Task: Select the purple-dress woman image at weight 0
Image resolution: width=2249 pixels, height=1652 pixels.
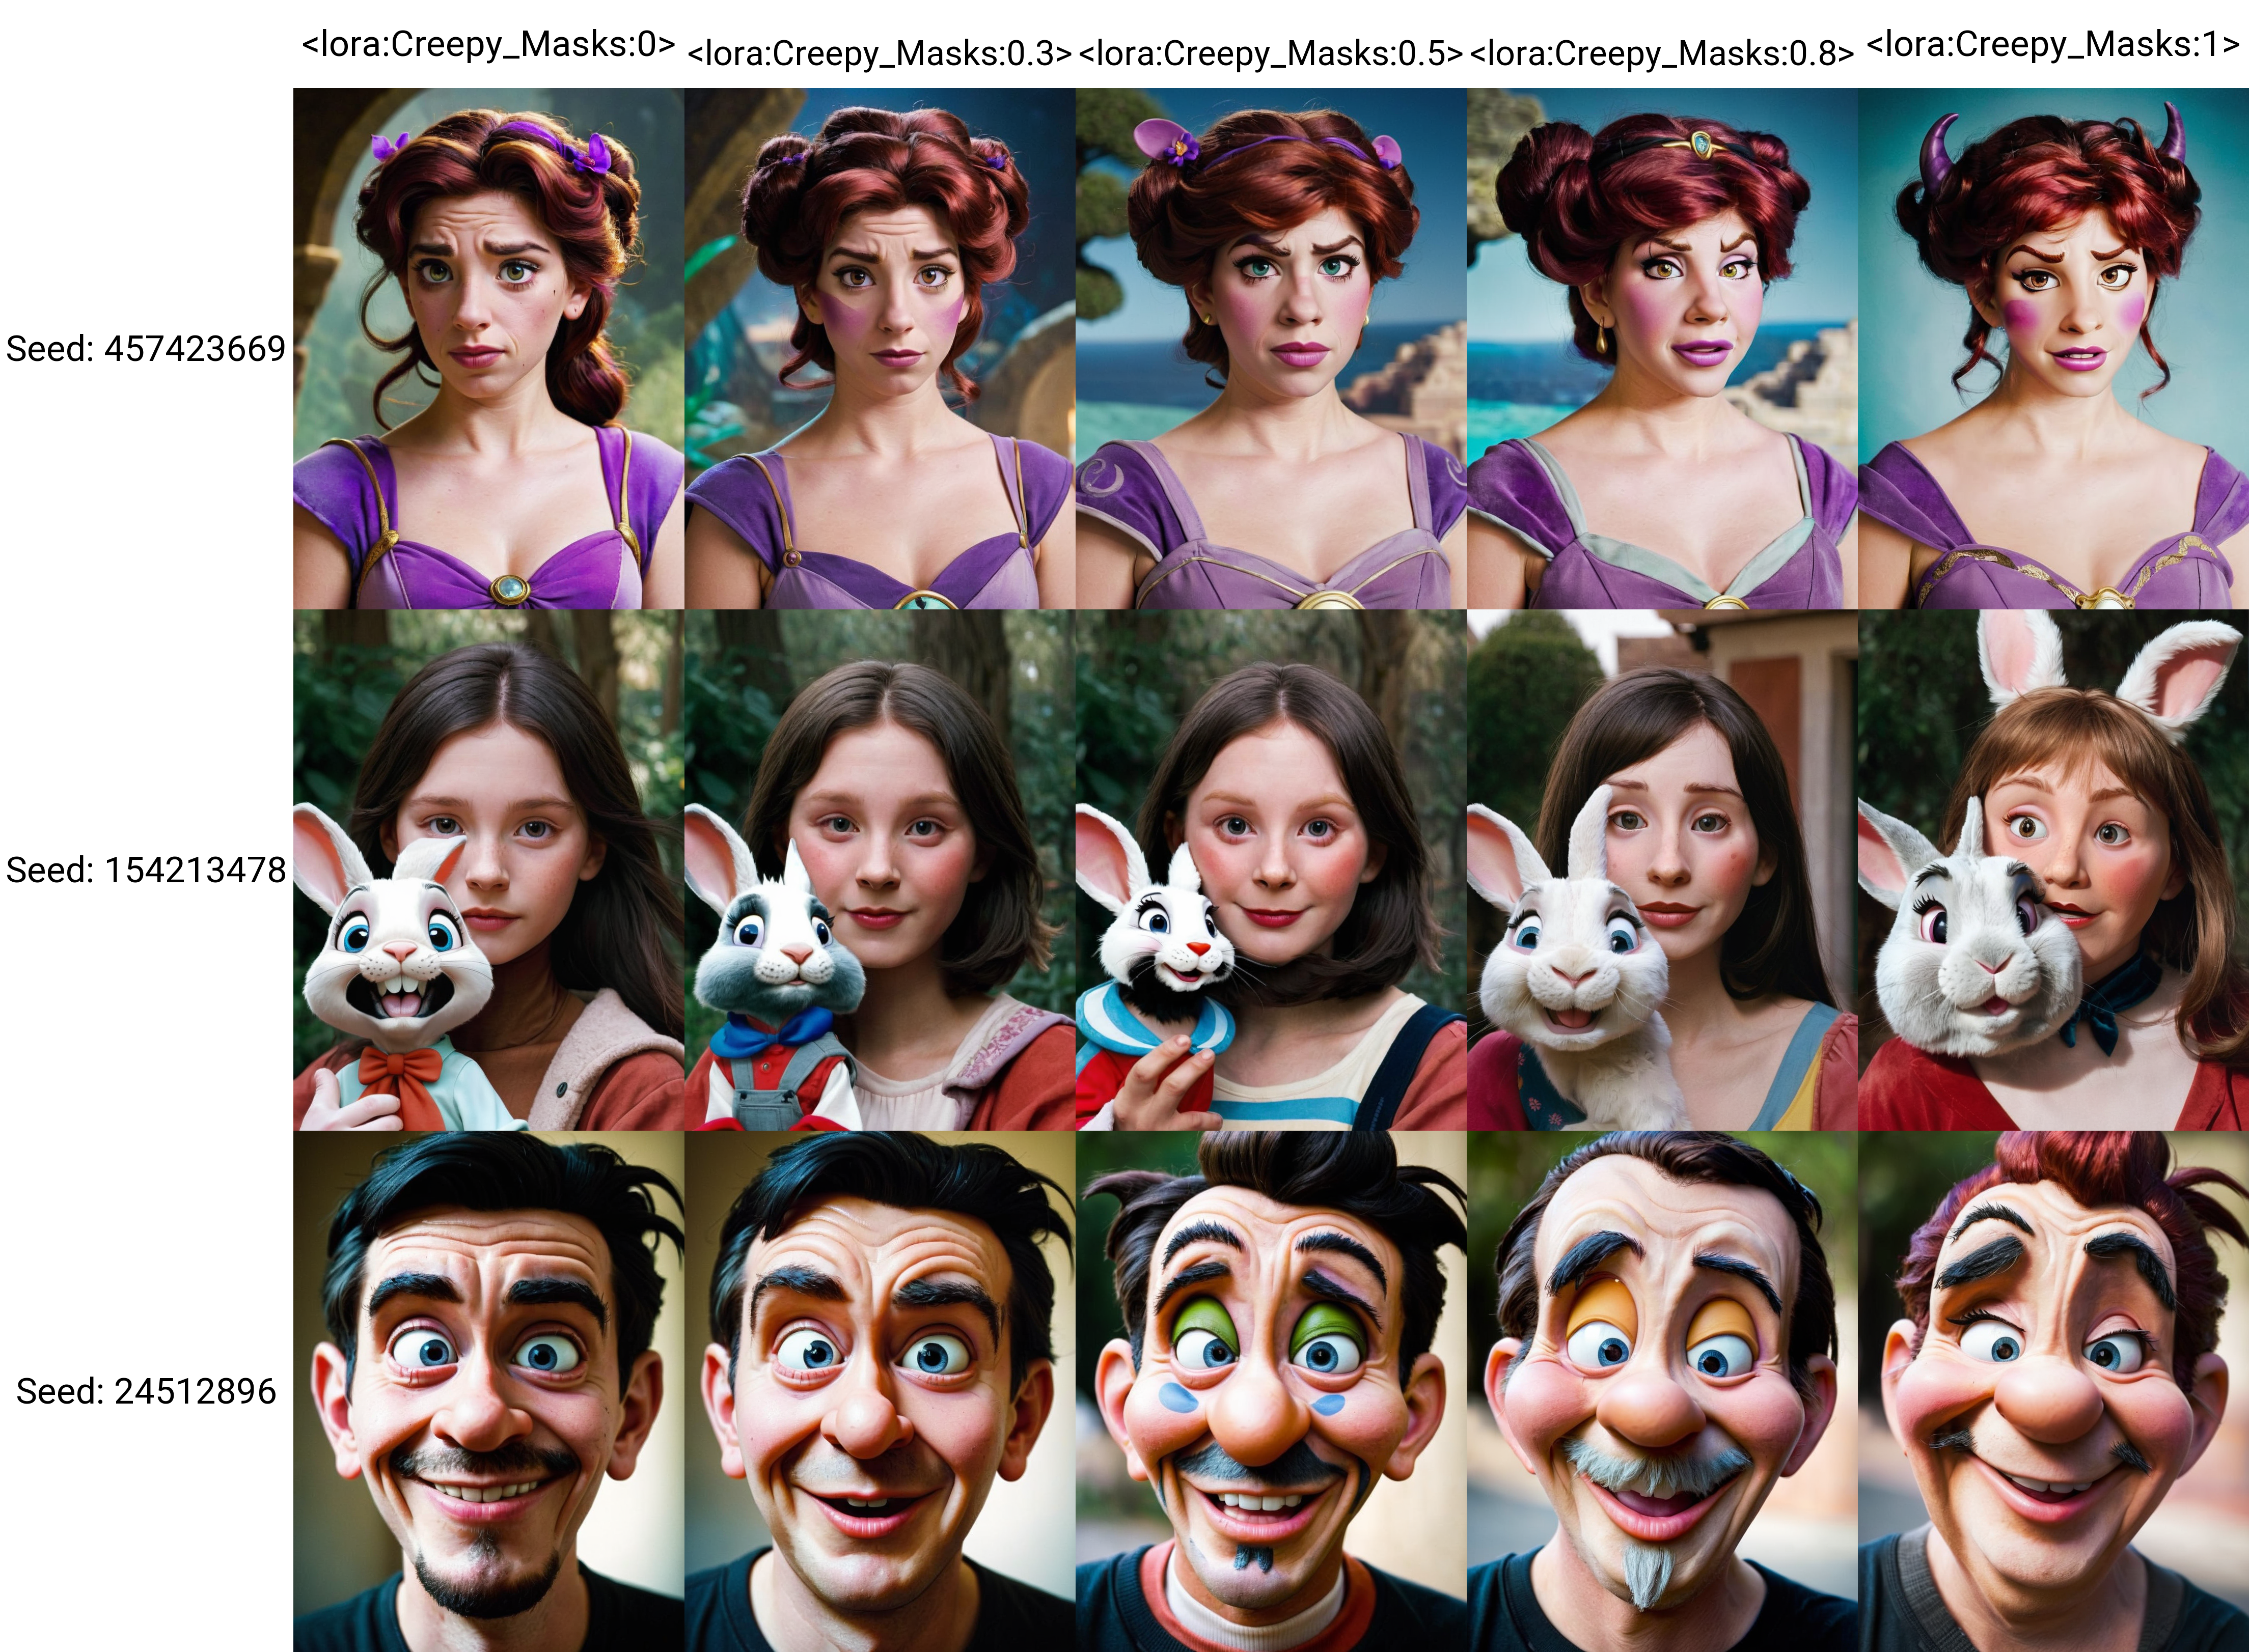Action: tap(488, 348)
